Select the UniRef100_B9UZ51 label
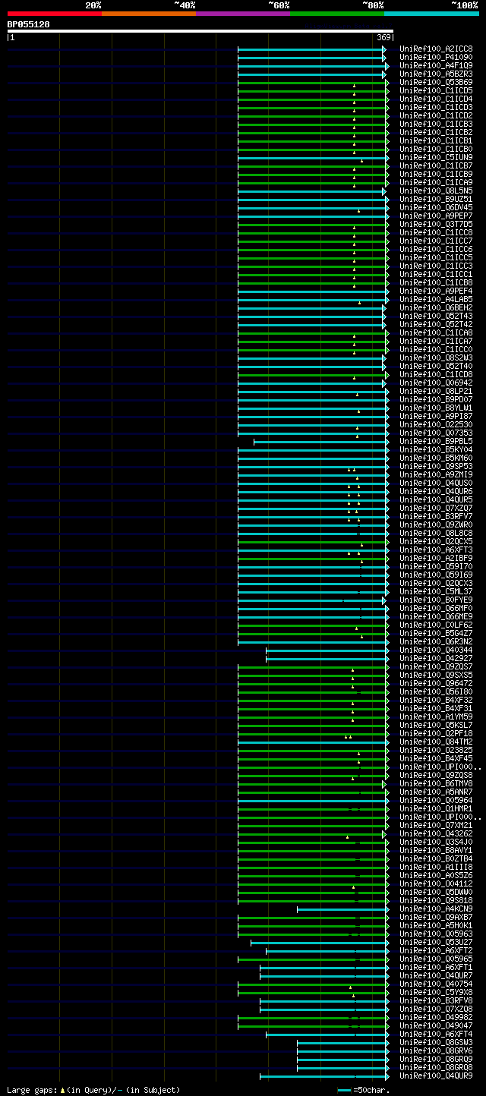 pyautogui.click(x=436, y=199)
